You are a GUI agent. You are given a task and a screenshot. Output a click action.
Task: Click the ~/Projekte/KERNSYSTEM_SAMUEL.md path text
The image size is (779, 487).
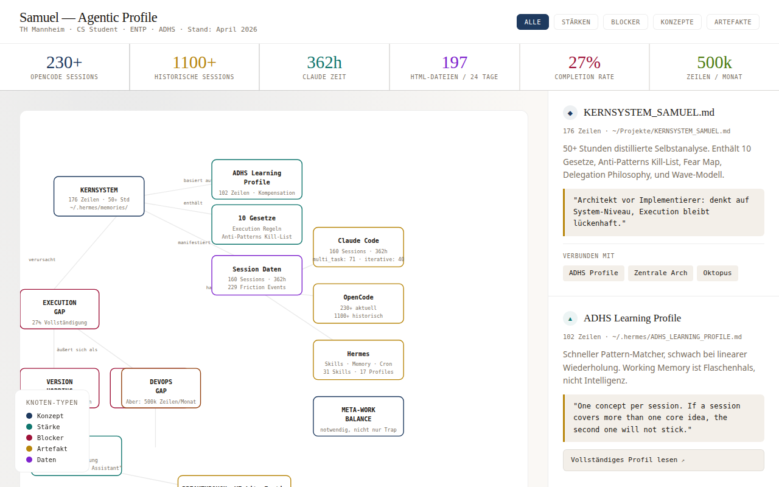coord(671,131)
